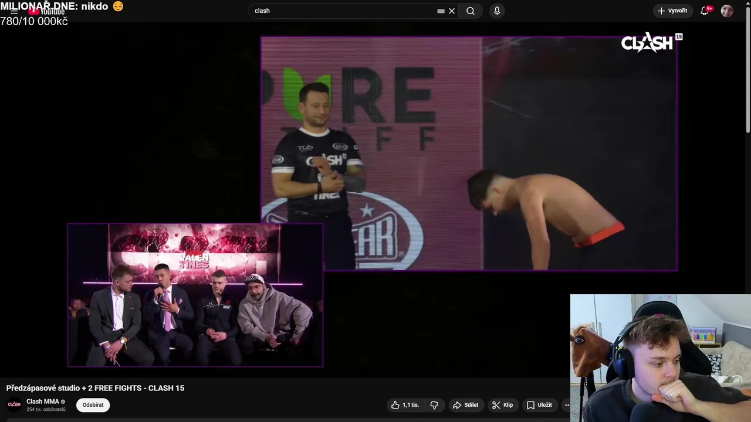Start voice search with the microphone
Image resolution: width=751 pixels, height=422 pixels.
click(497, 11)
